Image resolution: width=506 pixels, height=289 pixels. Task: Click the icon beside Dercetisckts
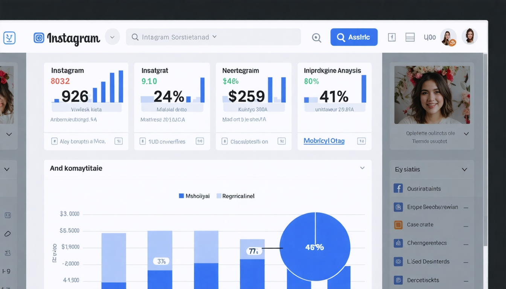pos(398,280)
